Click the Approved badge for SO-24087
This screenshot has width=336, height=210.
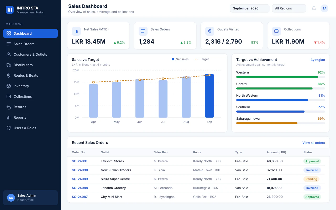pos(312,197)
